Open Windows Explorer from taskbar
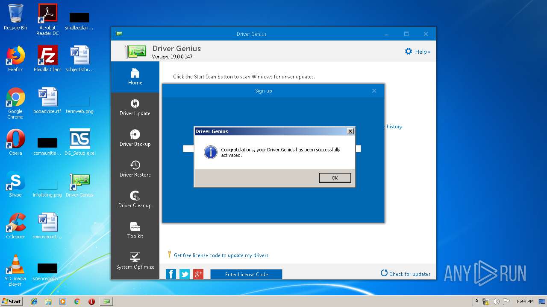The image size is (547, 307). (x=48, y=301)
